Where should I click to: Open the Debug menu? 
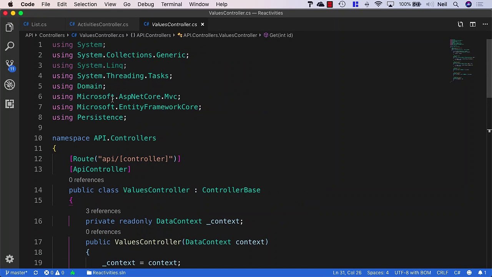[x=146, y=4]
